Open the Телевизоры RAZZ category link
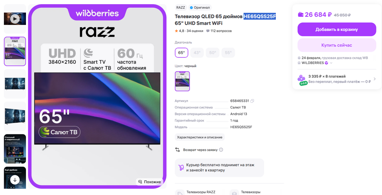This screenshot has height=195, width=382. pos(201,192)
